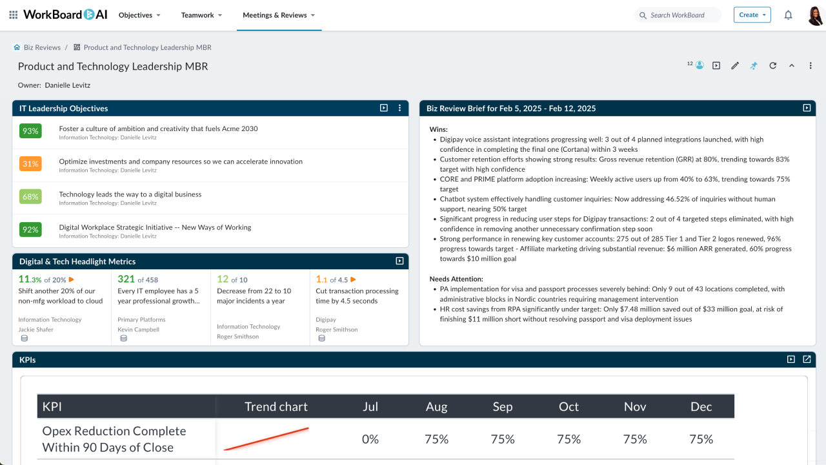Image resolution: width=826 pixels, height=465 pixels.
Task: Click orange flag next to 1.1 of 4.5
Action: coord(354,280)
